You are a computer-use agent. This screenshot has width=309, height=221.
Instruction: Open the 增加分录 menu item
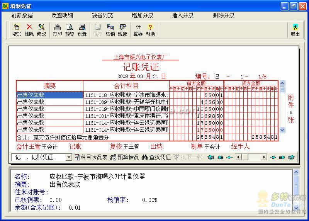pos(143,15)
